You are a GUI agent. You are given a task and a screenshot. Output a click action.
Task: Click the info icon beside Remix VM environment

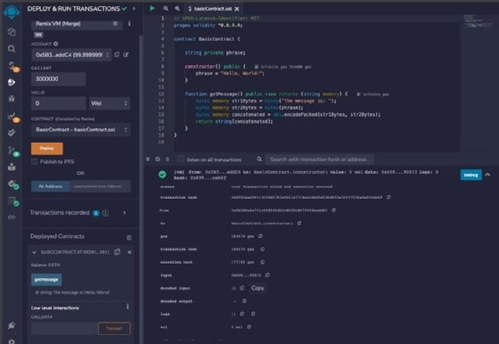click(129, 24)
